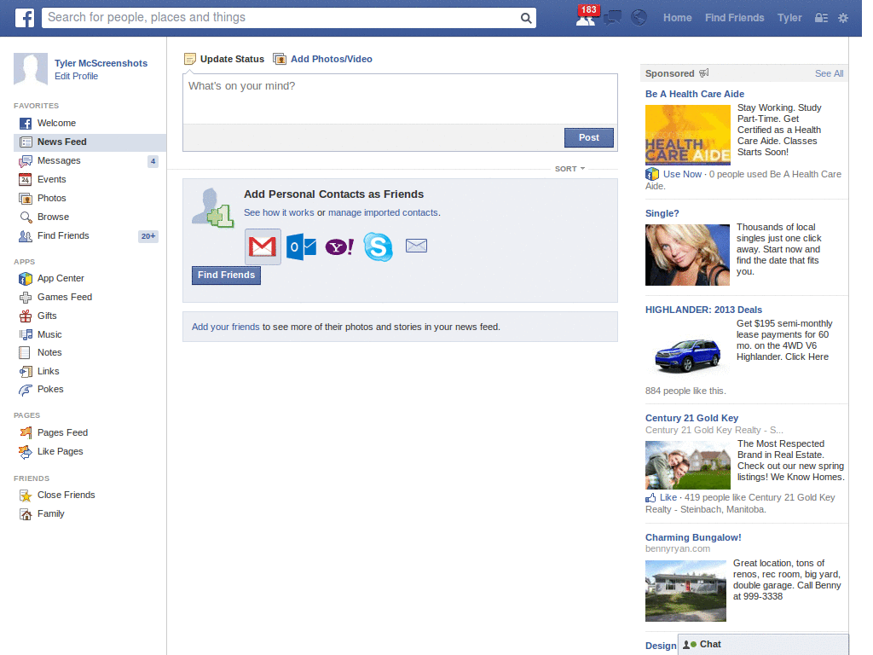Screen dimensions: 873x655
Task: Open Like Pages in sidebar
Action: click(x=61, y=452)
